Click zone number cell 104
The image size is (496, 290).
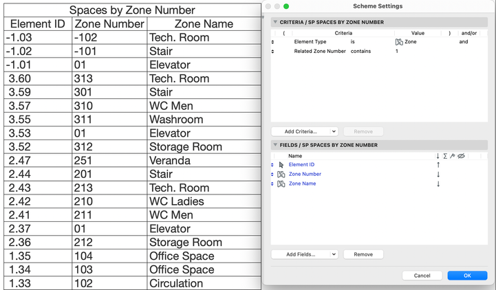(x=109, y=256)
